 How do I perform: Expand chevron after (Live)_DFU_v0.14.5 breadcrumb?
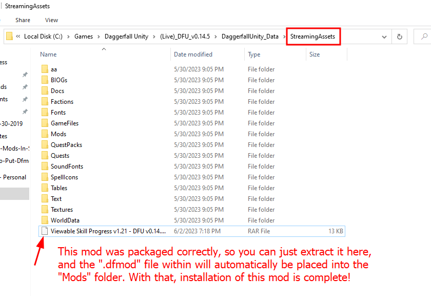pyautogui.click(x=216, y=36)
